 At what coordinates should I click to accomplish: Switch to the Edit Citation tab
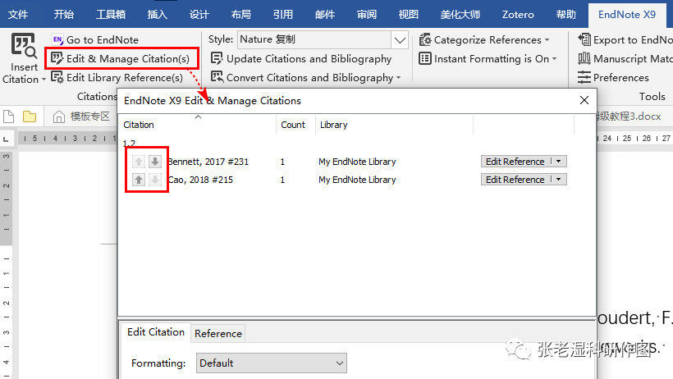tap(156, 332)
